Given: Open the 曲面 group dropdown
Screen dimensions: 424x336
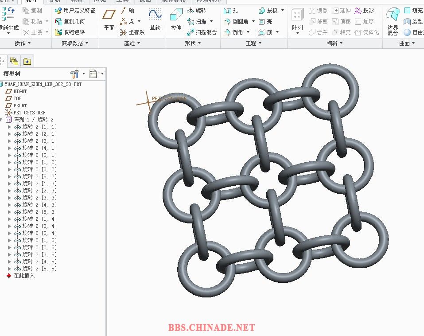Looking at the screenshot, I should (x=407, y=43).
